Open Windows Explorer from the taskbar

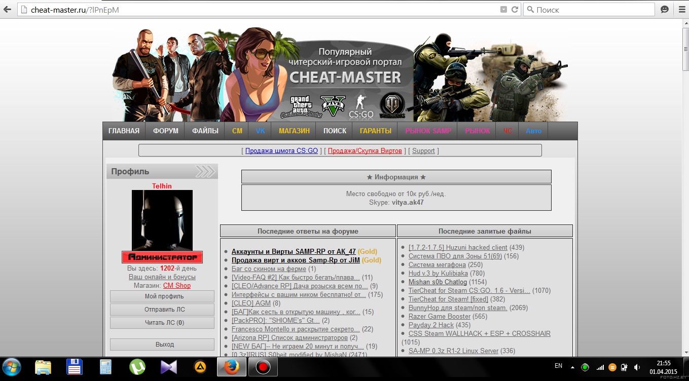[43, 367]
